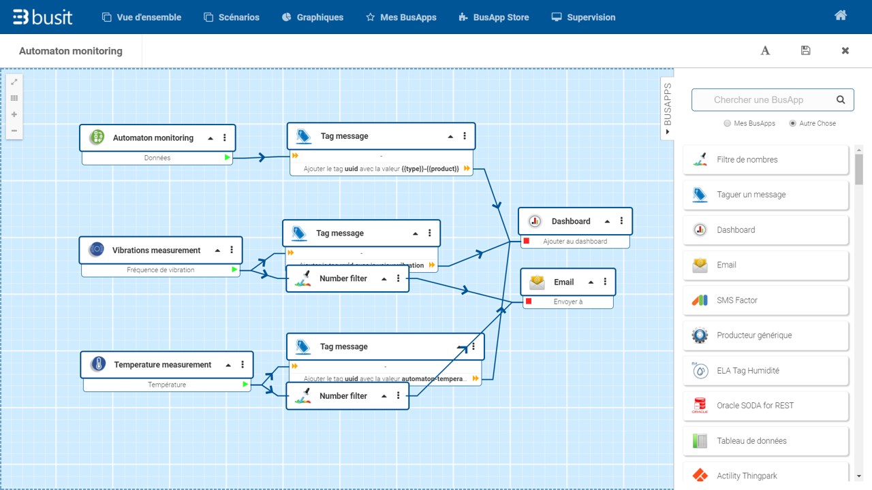Click the busit logo
Screen dimensions: 872x490
(42, 17)
